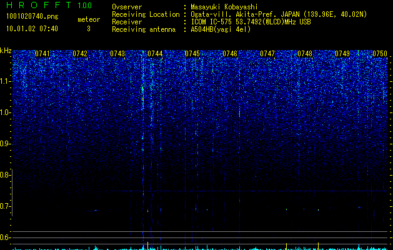Click the 0744 time marker
This screenshot has width=393, height=250.
tap(155, 54)
